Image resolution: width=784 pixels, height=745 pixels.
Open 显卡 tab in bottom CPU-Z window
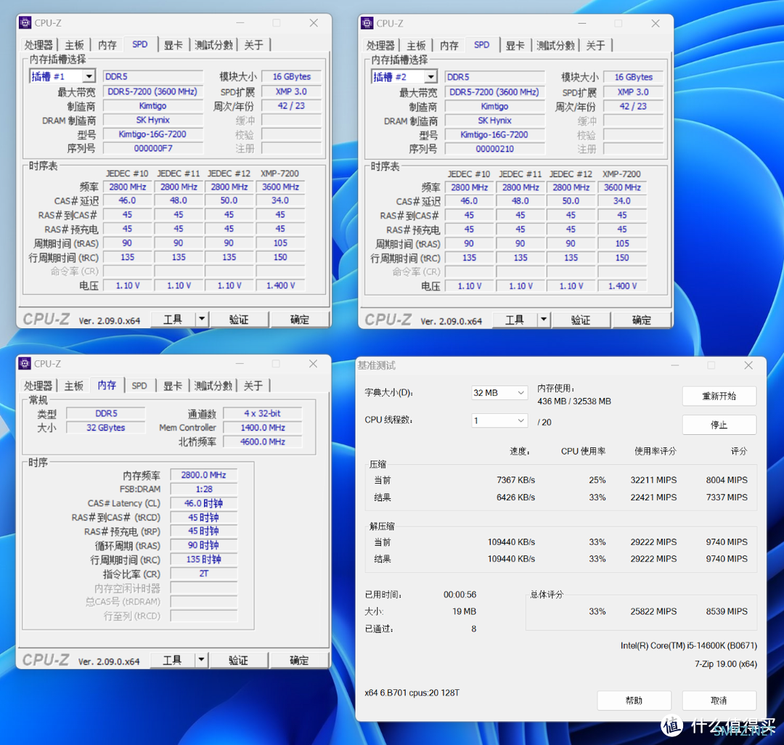173,386
